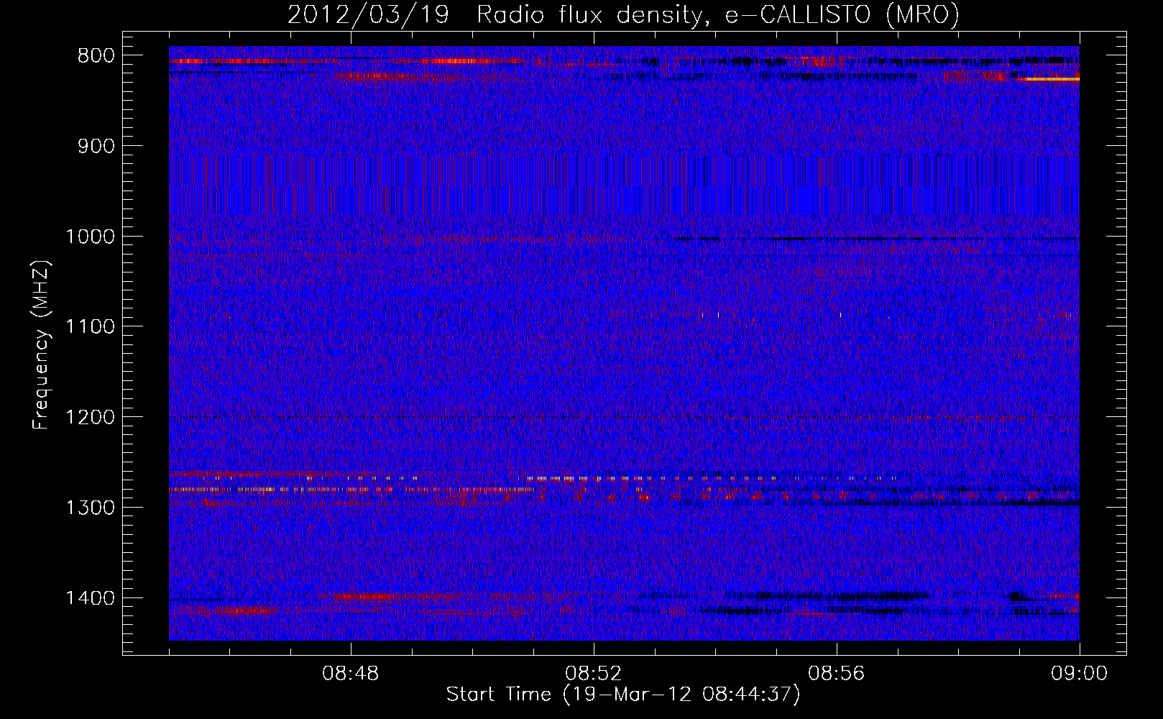This screenshot has width=1163, height=719.
Task: Click the 08:48 time tick label
Action: point(351,674)
